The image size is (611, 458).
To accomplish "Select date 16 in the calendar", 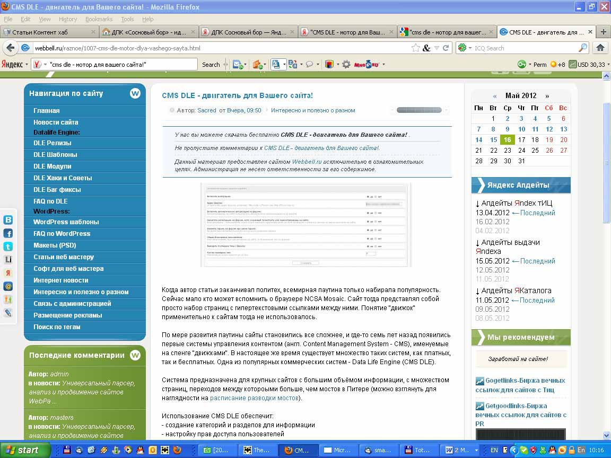I will click(x=508, y=140).
